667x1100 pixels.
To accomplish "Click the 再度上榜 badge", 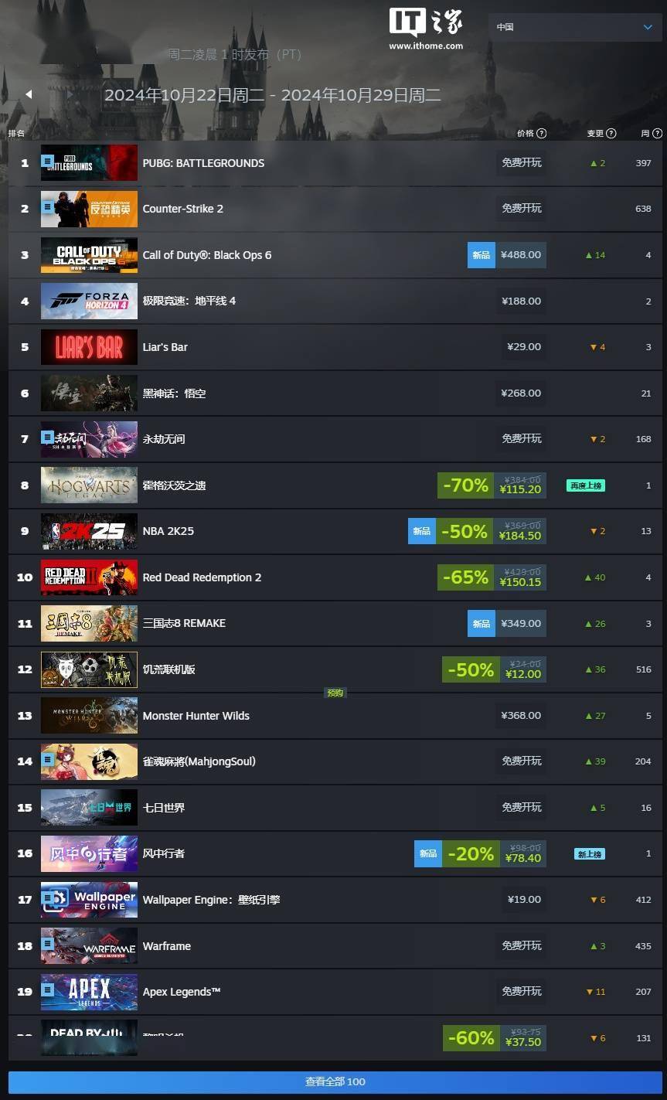I will (x=585, y=485).
